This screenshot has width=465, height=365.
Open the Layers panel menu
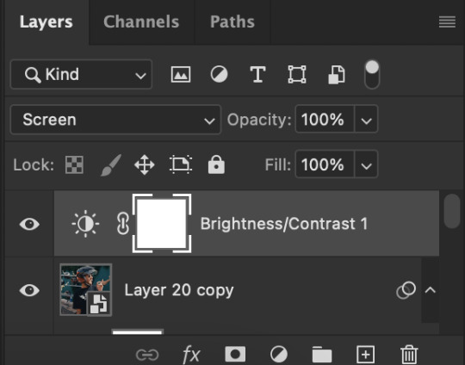(447, 22)
